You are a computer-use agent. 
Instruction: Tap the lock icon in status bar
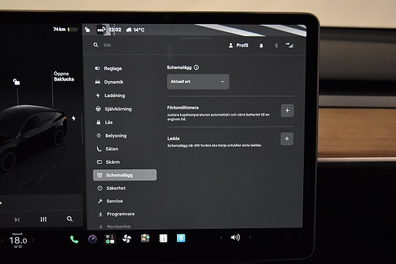[87, 30]
